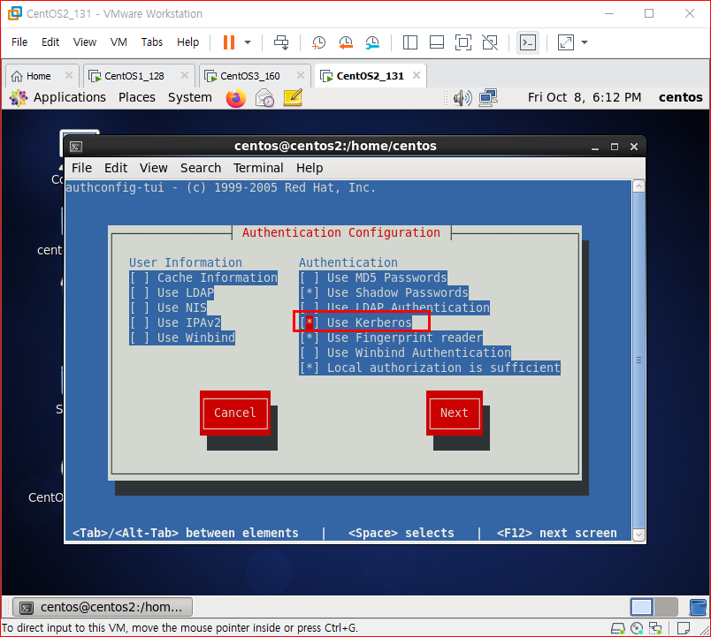711x637 pixels.
Task: Toggle Use Winbind Authentication checkbox
Action: [x=405, y=353]
